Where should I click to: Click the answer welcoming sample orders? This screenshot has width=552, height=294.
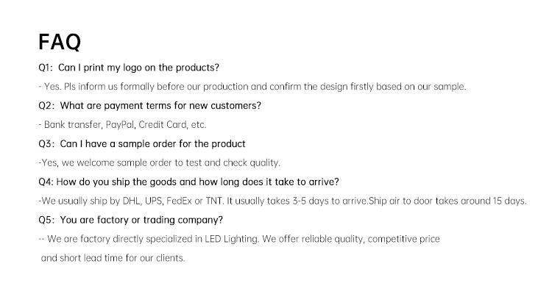tap(160, 162)
